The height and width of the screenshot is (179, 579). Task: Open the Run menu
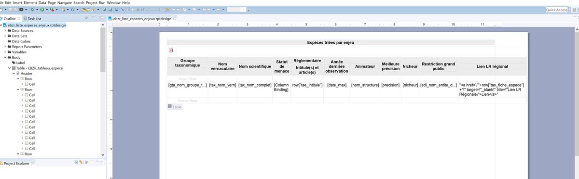coord(102,2)
